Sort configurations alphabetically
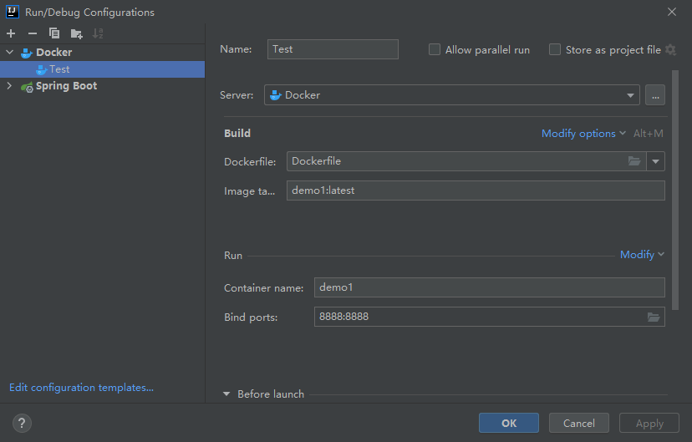 click(x=98, y=33)
